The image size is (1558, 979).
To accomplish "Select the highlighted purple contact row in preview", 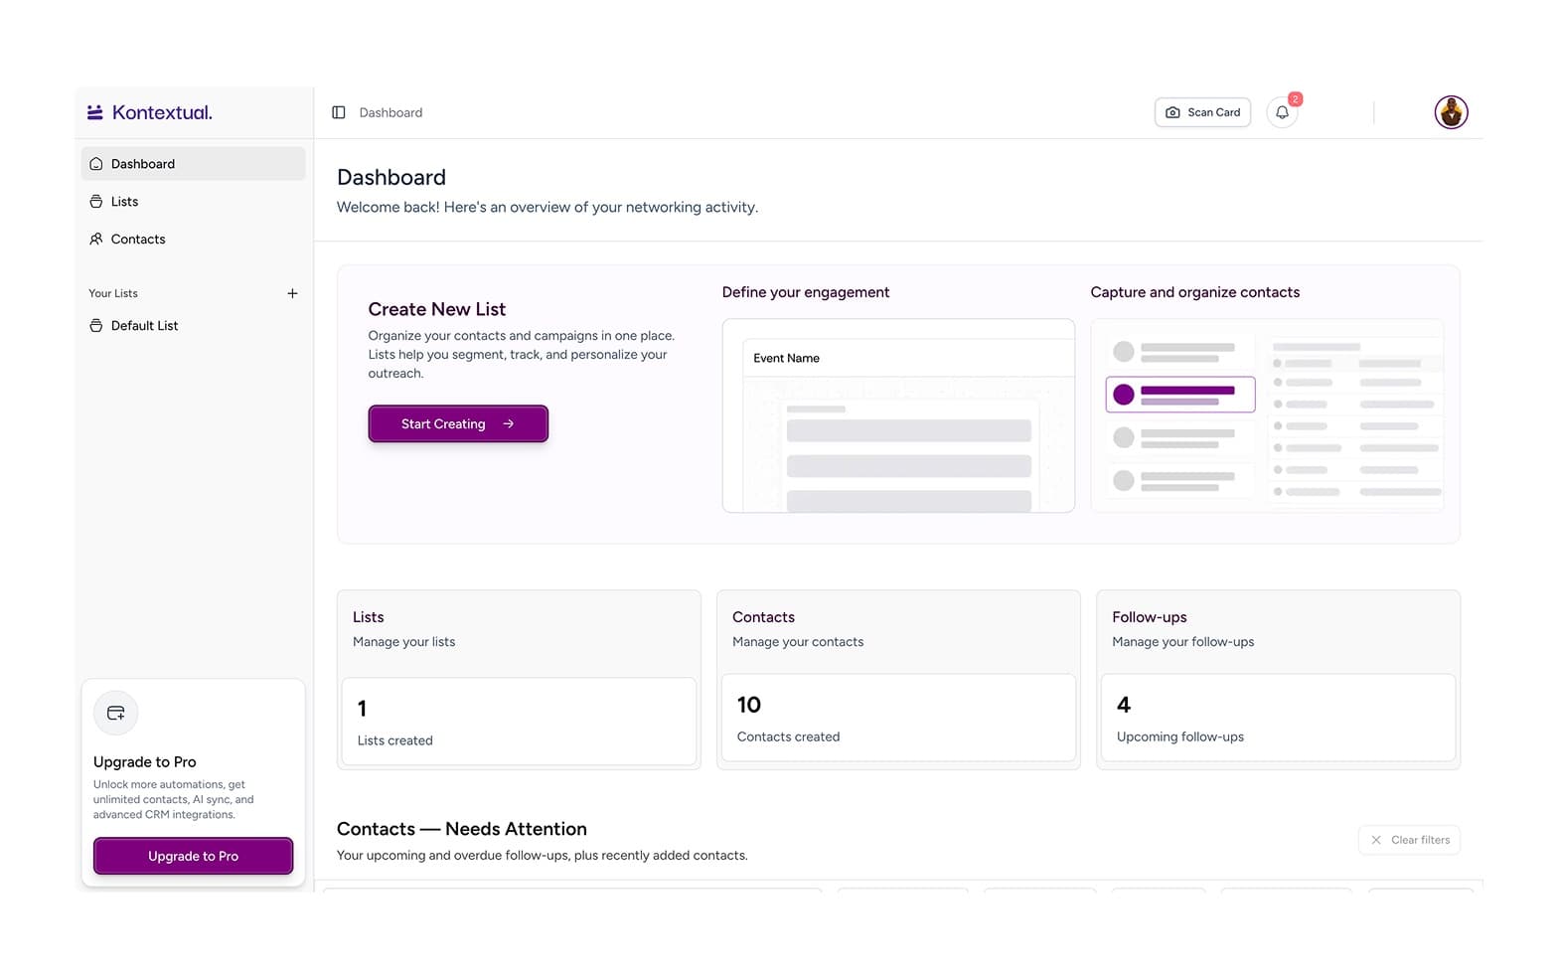I will (x=1180, y=395).
